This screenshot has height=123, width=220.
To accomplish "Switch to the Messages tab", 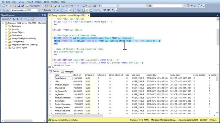I will 67,71.
